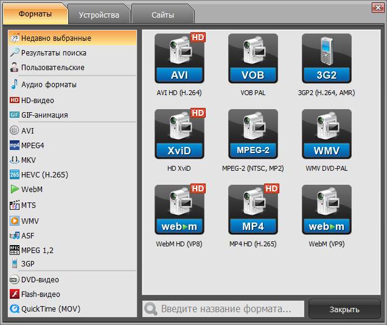Choose MKV from the sidebar list
This screenshot has width=387, height=325.
click(x=29, y=160)
